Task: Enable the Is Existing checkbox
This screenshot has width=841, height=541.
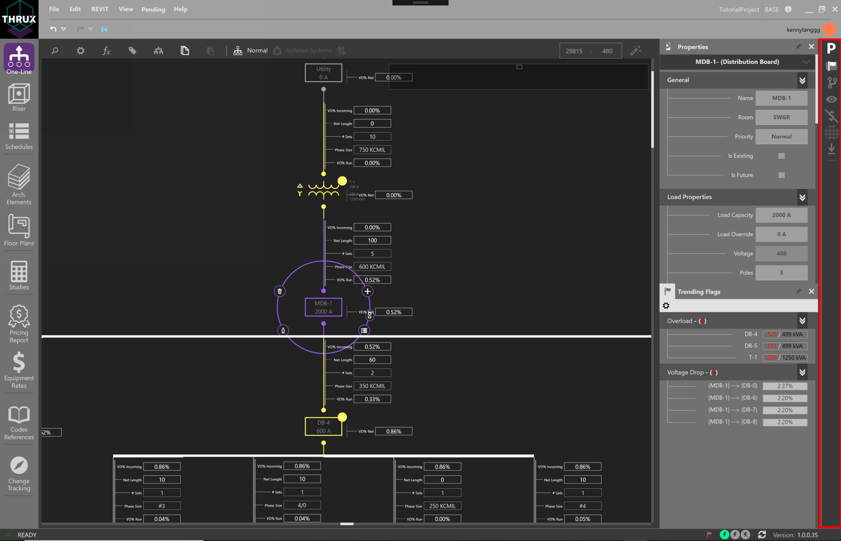Action: coord(781,156)
